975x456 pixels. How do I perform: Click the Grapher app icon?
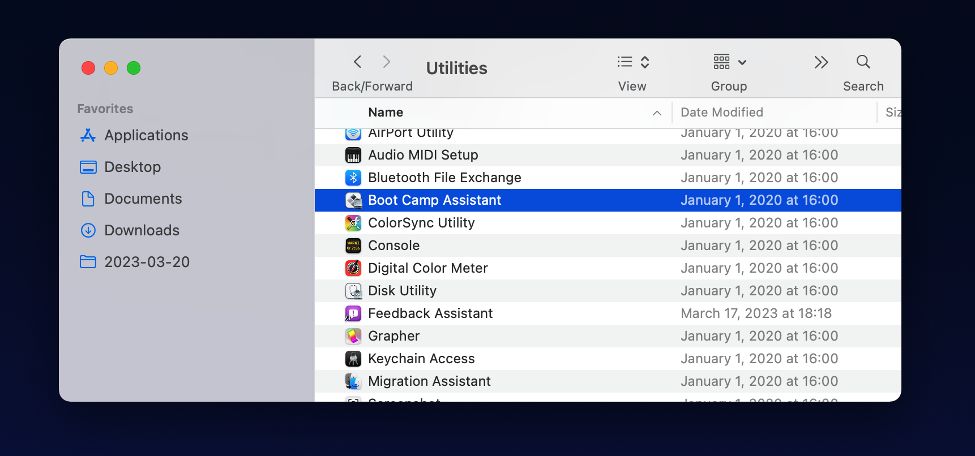pyautogui.click(x=353, y=336)
